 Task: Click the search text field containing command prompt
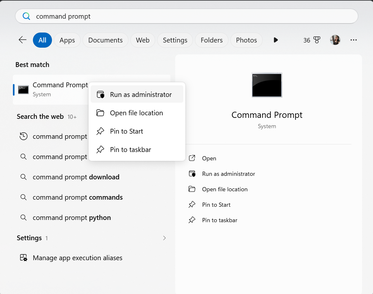pos(186,16)
